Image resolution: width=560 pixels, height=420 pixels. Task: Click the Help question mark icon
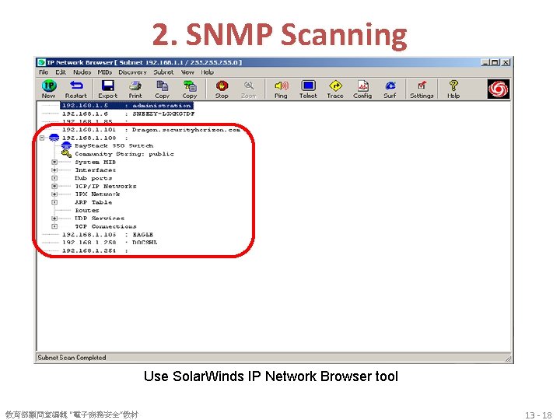(453, 86)
